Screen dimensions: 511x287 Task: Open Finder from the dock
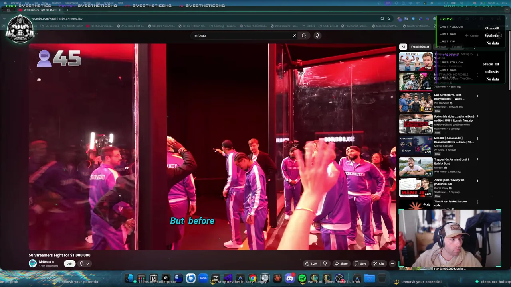tap(129, 278)
